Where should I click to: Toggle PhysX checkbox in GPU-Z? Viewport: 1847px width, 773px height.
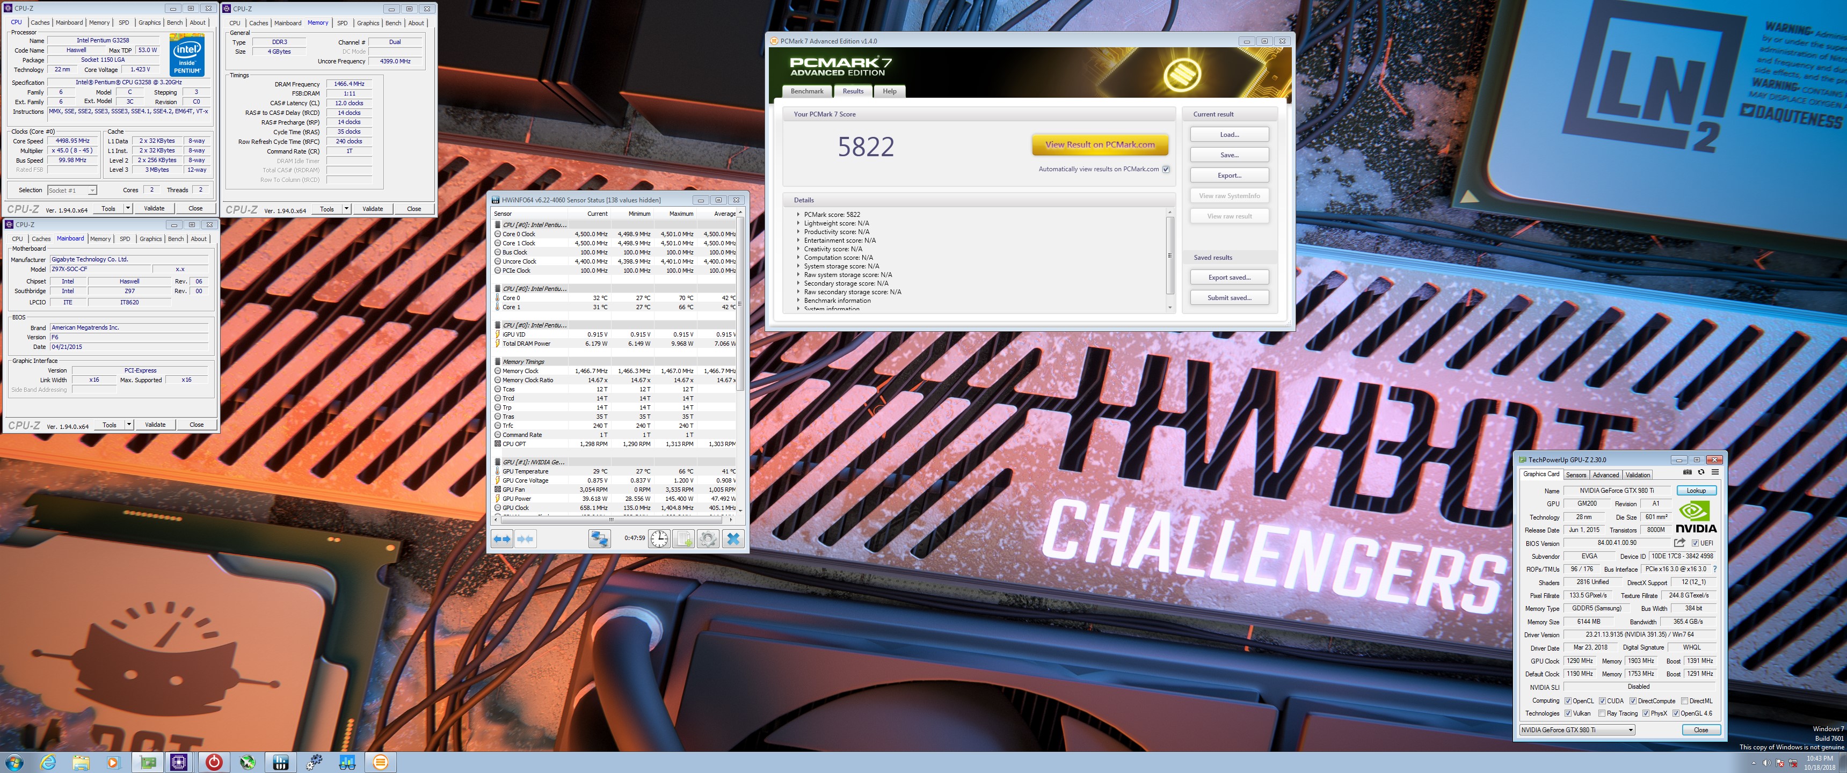1646,713
